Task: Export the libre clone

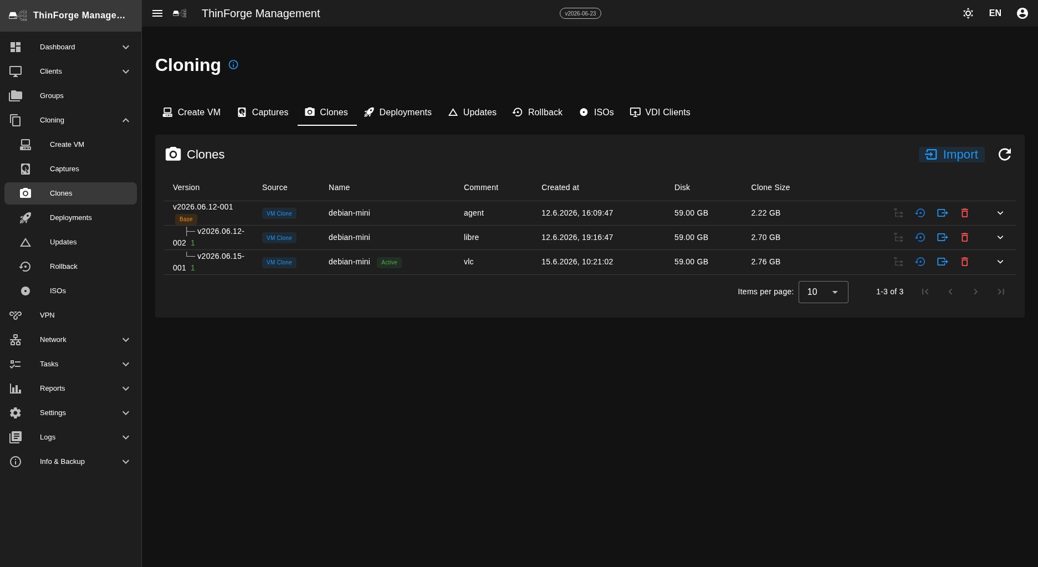Action: pos(942,237)
